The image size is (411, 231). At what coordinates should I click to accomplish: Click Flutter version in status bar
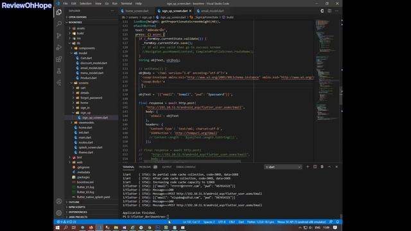pos(261,222)
